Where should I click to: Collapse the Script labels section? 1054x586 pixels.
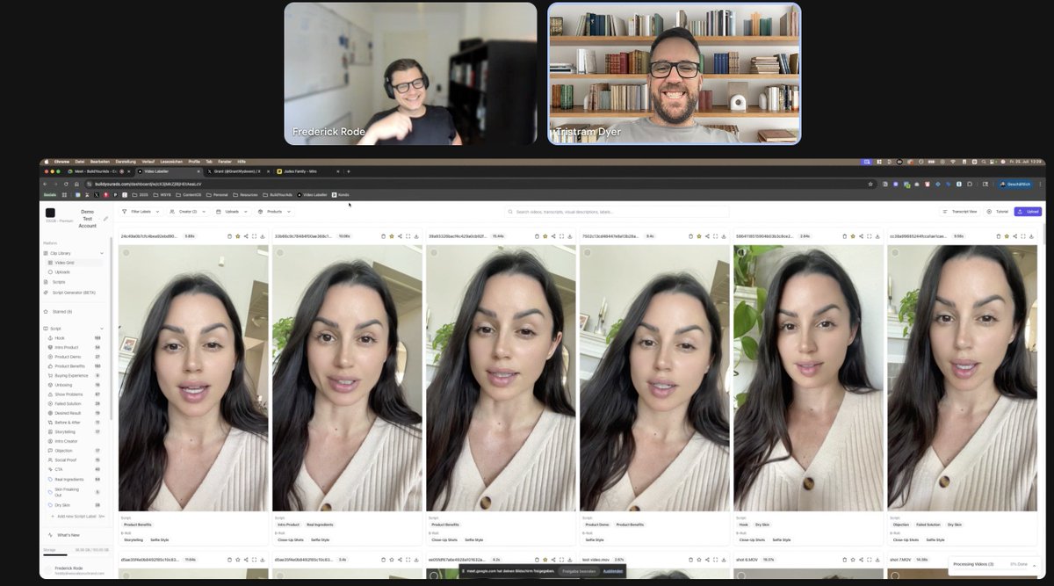point(102,329)
